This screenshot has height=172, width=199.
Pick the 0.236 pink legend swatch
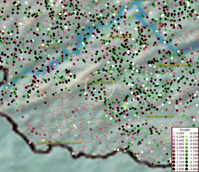coord(174,137)
